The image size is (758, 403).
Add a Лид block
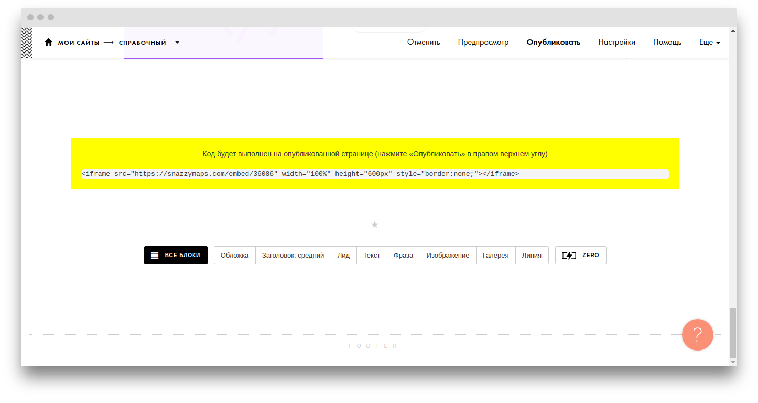[x=343, y=256]
